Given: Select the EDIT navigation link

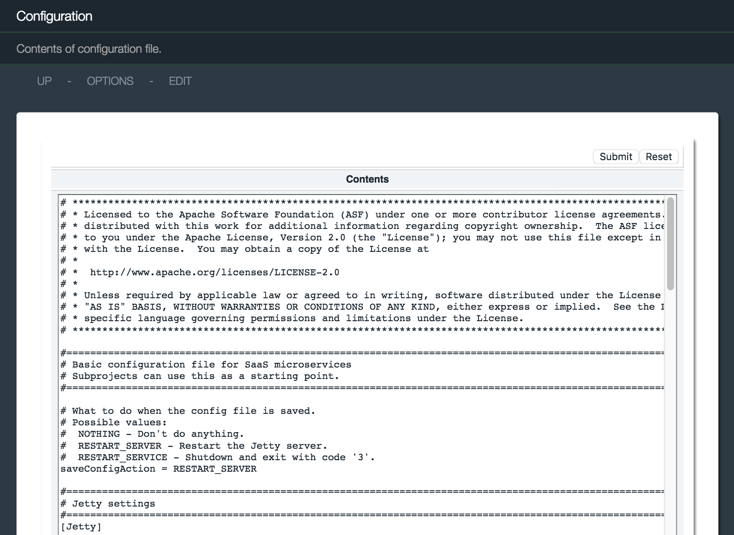Looking at the screenshot, I should tap(180, 81).
